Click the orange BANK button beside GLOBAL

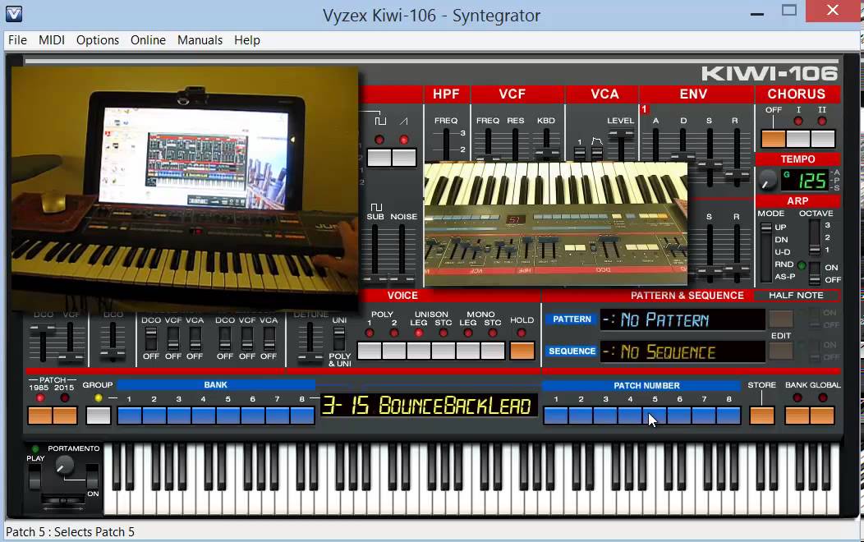(797, 416)
